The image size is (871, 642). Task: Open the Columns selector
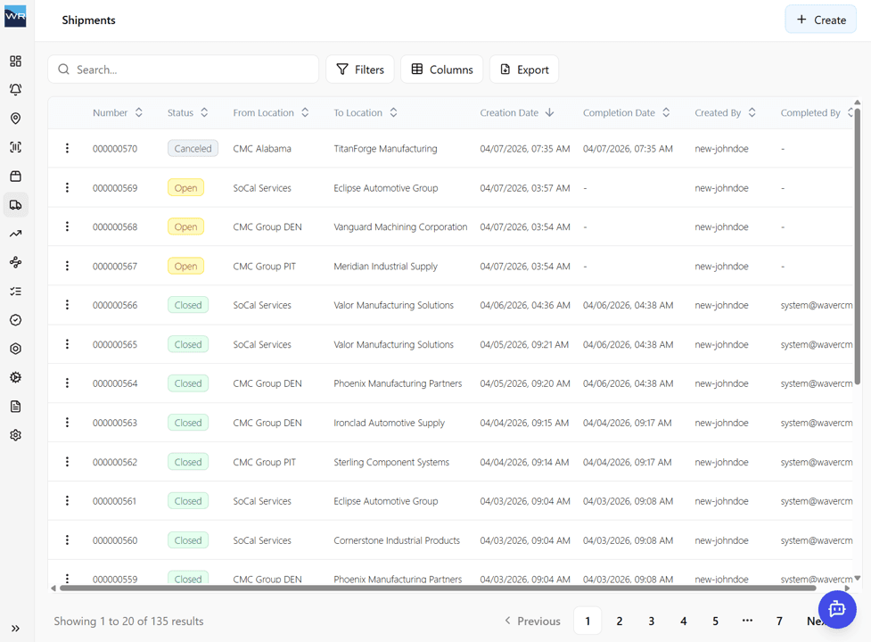click(441, 69)
